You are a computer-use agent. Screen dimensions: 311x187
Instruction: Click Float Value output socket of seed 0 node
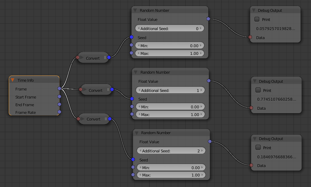pos(208,19)
